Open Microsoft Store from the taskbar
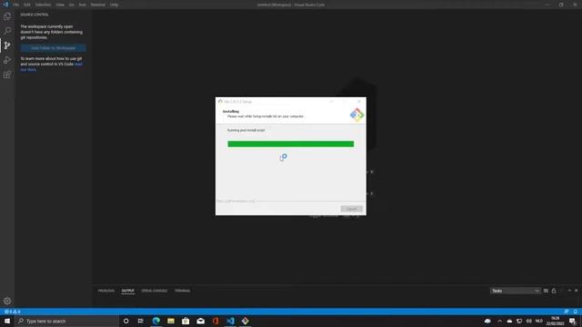The image size is (582, 327). click(x=186, y=321)
